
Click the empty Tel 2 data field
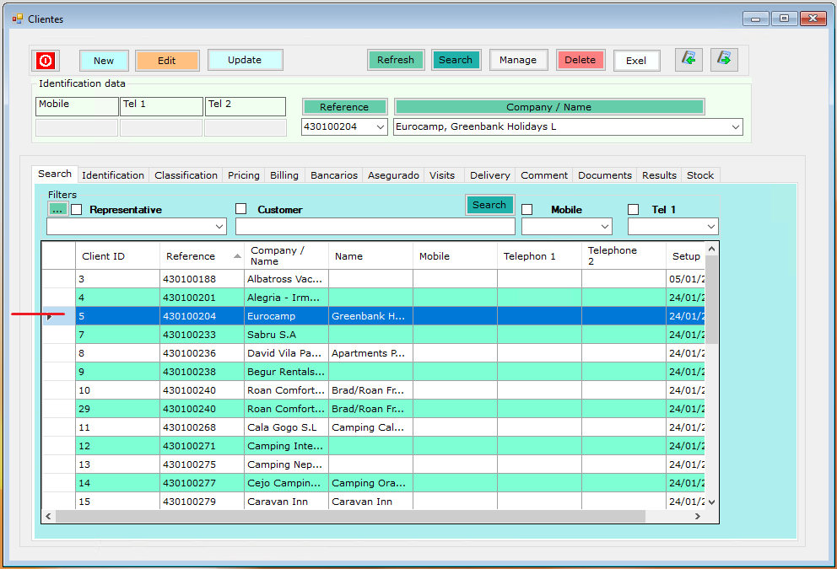[x=246, y=127]
